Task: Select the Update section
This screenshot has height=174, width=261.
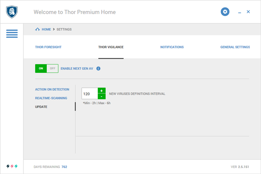Action: (x=41, y=107)
